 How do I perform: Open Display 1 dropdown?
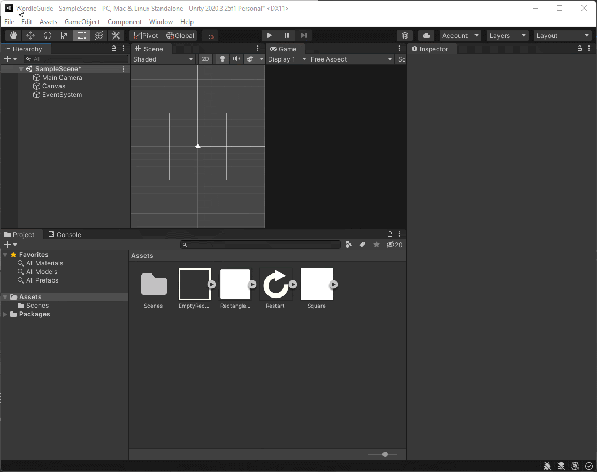click(287, 59)
